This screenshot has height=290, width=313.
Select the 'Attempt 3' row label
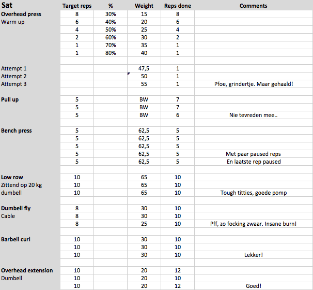14,84
